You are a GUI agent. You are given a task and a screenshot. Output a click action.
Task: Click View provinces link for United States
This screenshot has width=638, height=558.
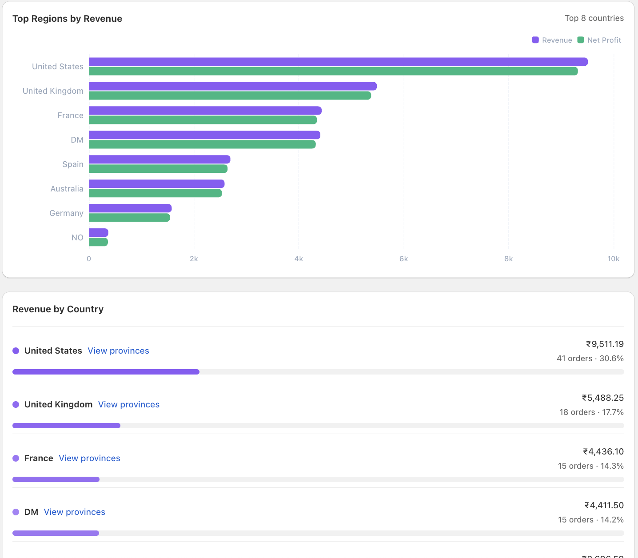118,351
